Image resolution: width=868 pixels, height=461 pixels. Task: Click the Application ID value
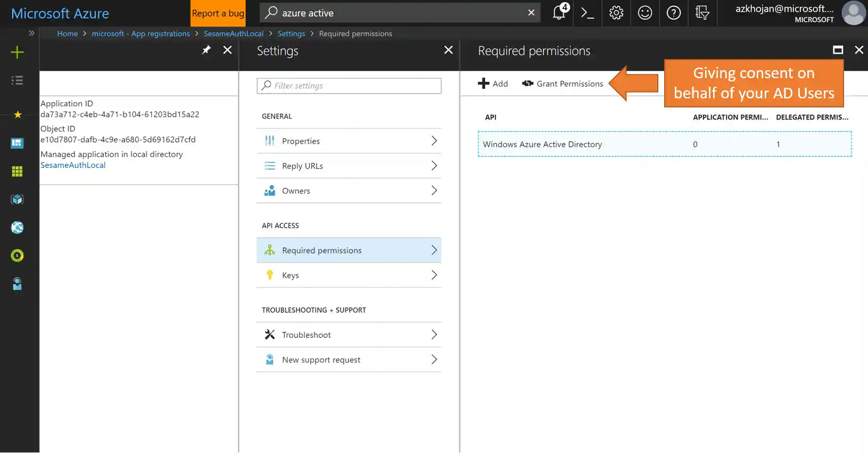point(120,114)
